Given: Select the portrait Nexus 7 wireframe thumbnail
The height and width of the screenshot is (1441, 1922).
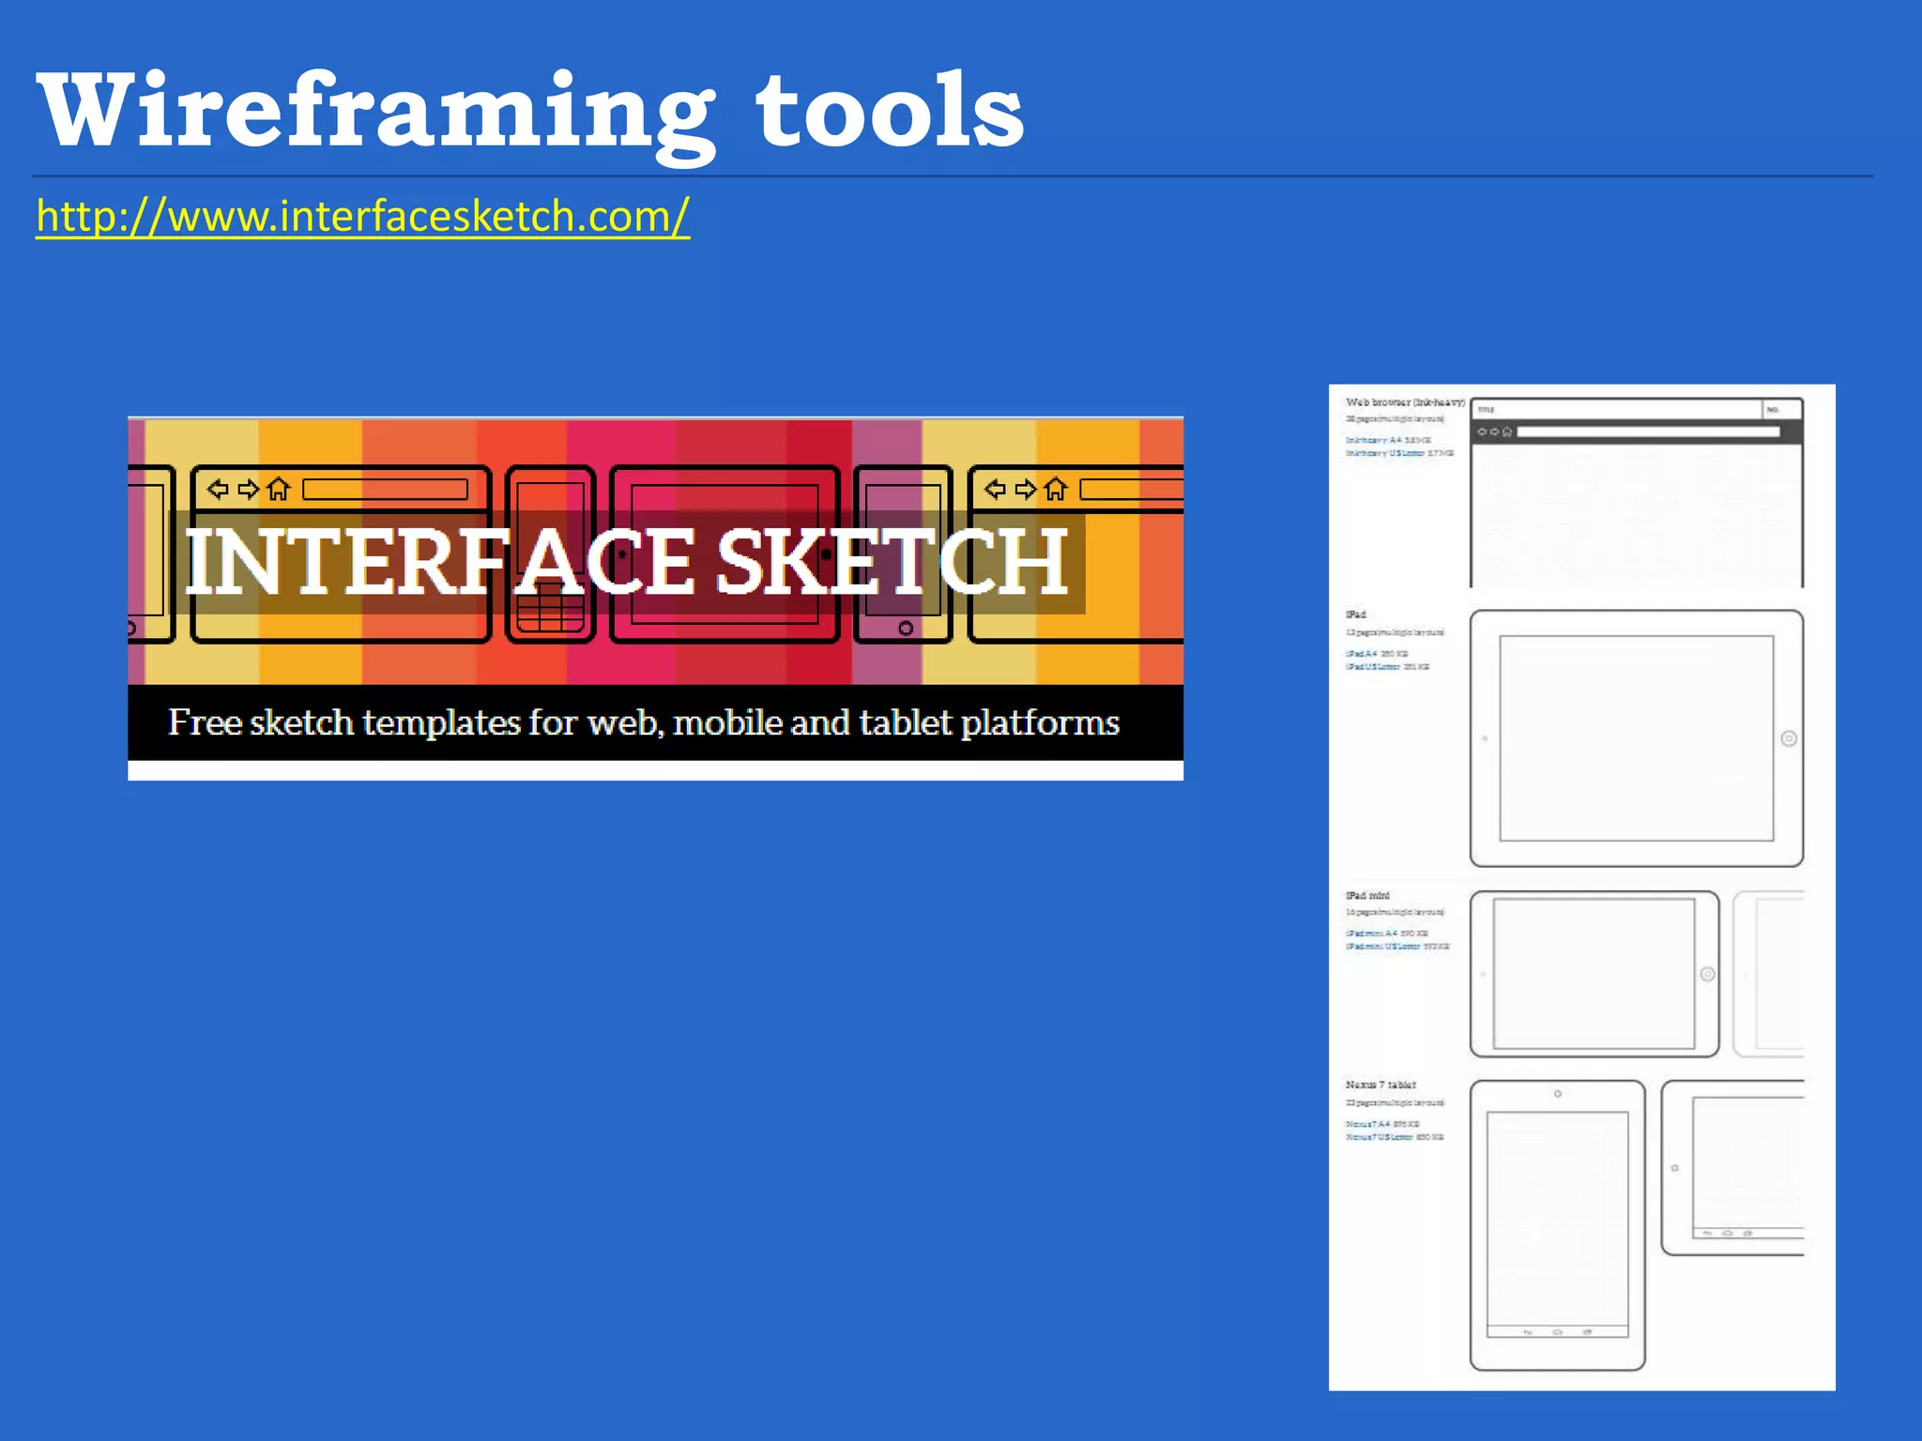Looking at the screenshot, I should pos(1558,1225).
